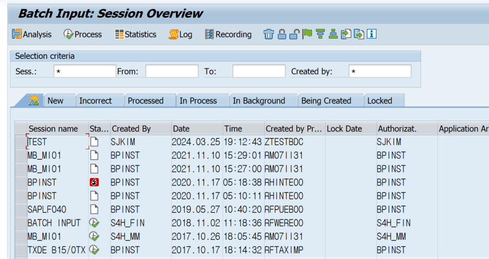Open the Recording function
Image resolution: width=489 pixels, height=259 pixels.
coord(228,34)
